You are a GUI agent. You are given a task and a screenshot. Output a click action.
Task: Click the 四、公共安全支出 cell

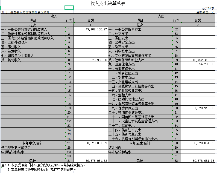140,42
